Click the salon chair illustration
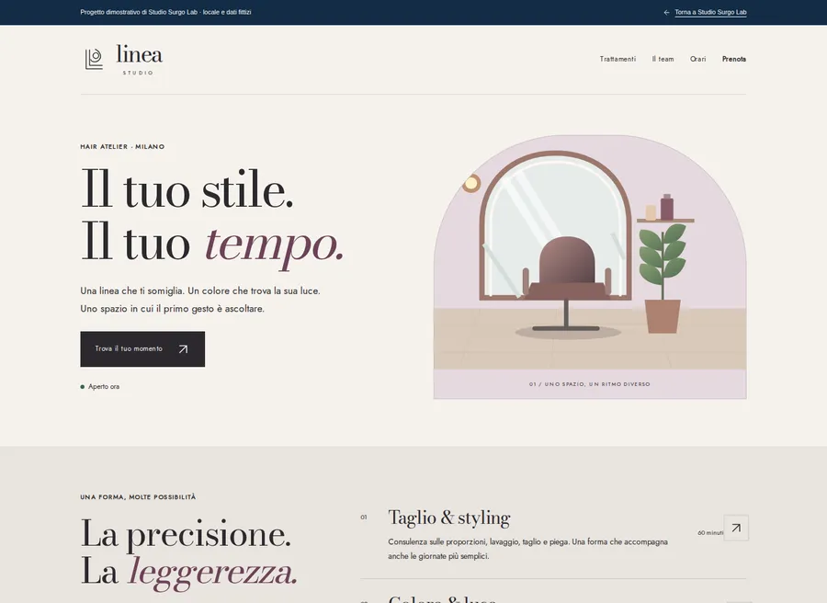827x603 pixels. coord(567,285)
